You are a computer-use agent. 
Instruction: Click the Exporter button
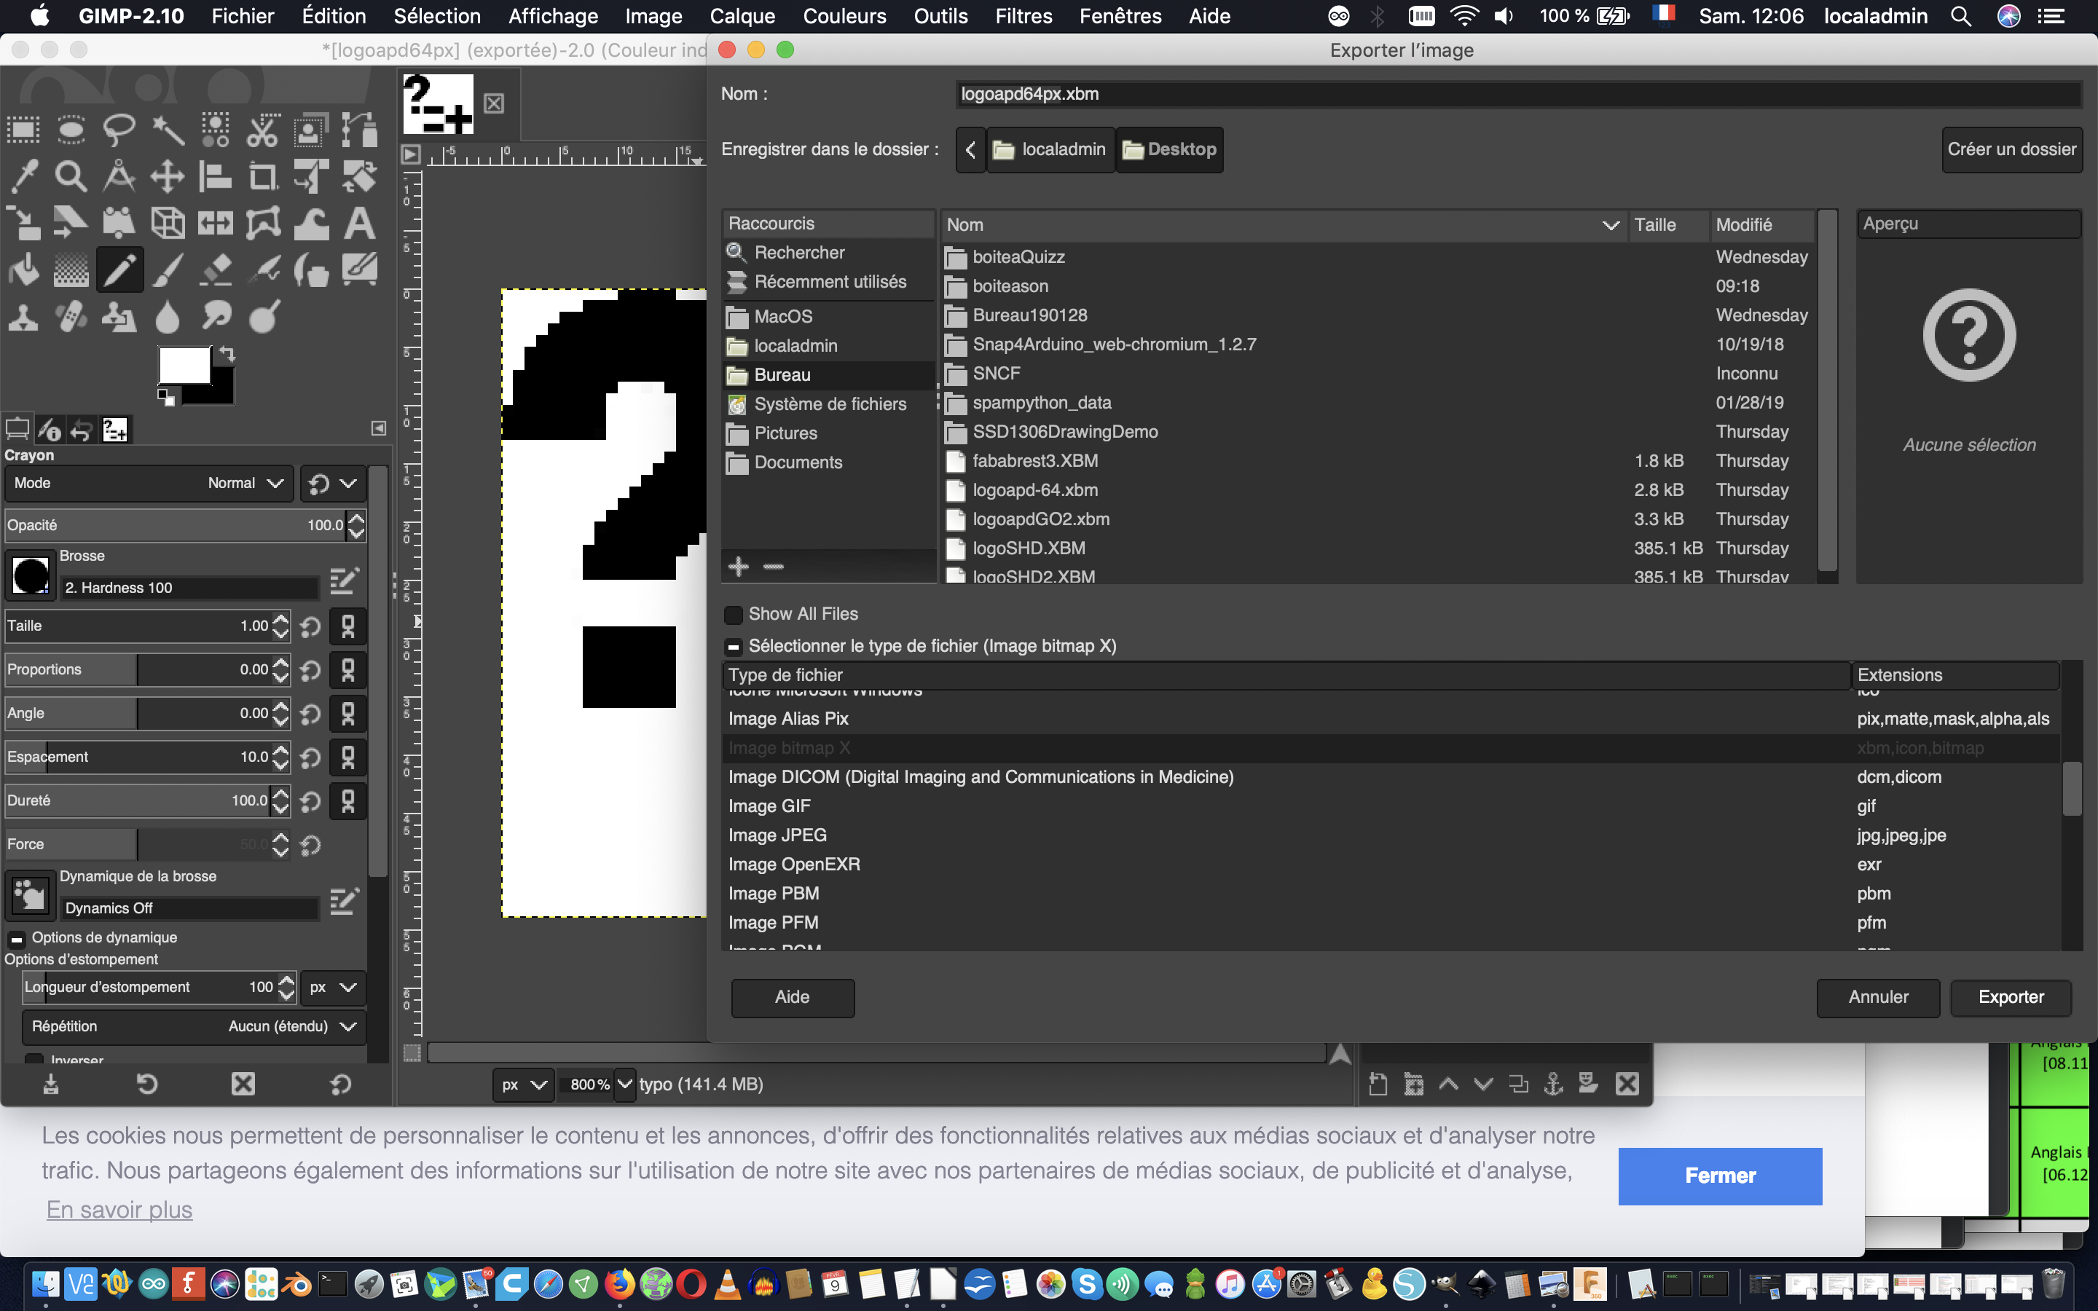click(2010, 997)
